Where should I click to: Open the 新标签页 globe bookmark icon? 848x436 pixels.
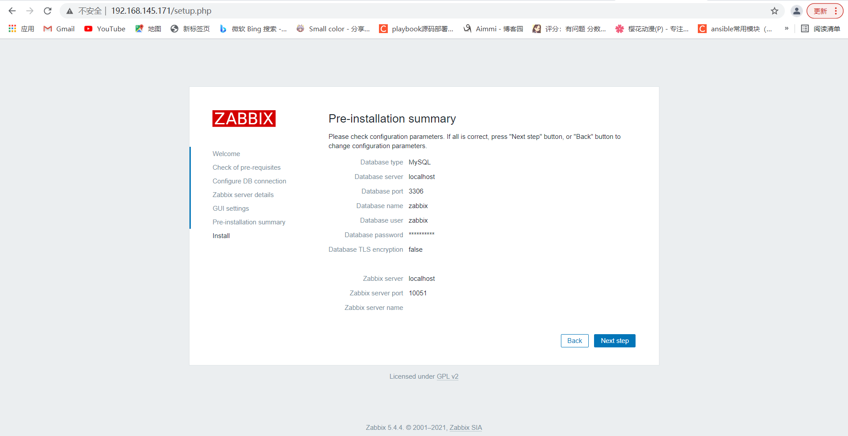coord(174,29)
